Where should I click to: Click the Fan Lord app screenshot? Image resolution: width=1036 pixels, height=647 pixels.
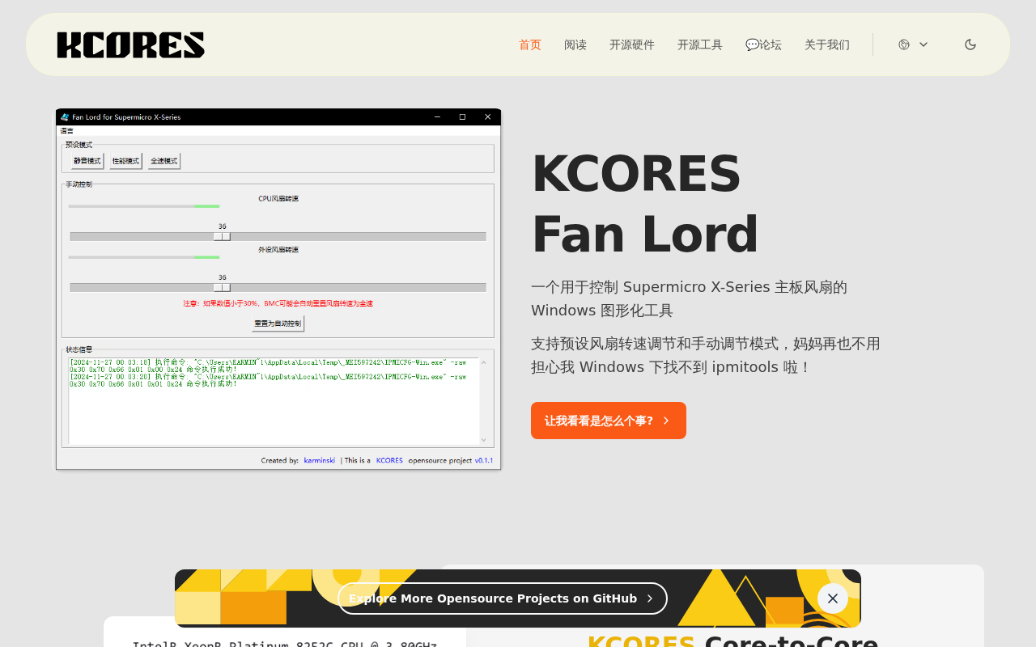tap(278, 289)
